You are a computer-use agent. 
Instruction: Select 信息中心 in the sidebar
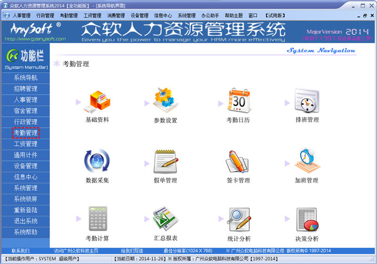coord(25,177)
